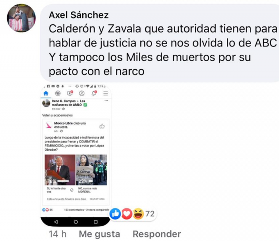Like the México Libre page thumbs-up

[102, 126]
